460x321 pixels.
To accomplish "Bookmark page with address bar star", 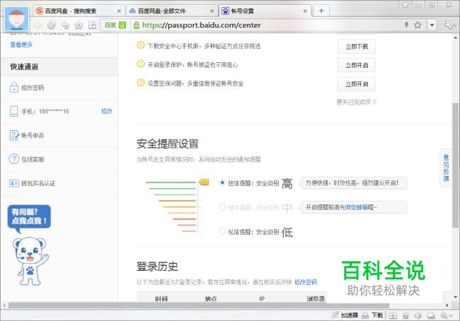I will pyautogui.click(x=418, y=25).
